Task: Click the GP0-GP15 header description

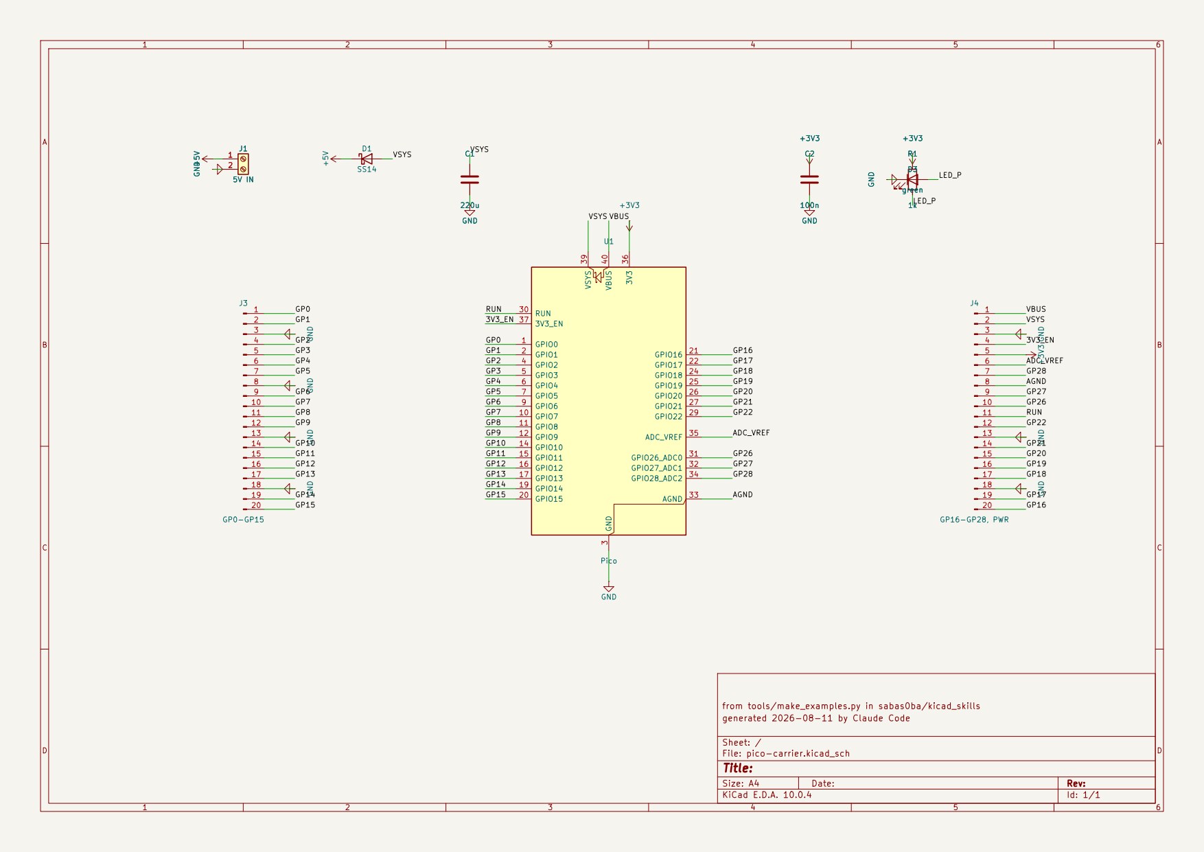Action: pyautogui.click(x=243, y=520)
